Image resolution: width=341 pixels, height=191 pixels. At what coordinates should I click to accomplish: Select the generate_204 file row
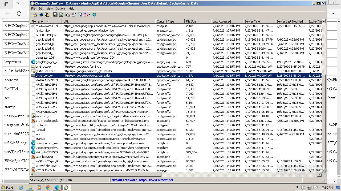click(x=176, y=58)
